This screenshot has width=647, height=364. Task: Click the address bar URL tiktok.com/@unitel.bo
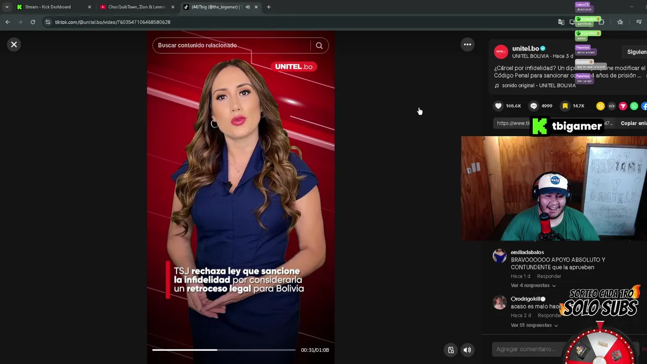point(112,22)
